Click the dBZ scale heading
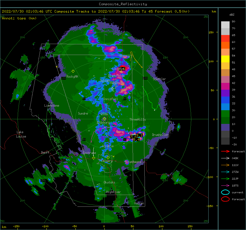The height and width of the screenshot is (230, 246). click(232, 15)
